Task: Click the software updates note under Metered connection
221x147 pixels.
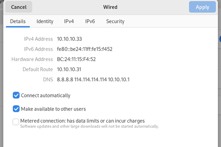Action: coord(89,126)
